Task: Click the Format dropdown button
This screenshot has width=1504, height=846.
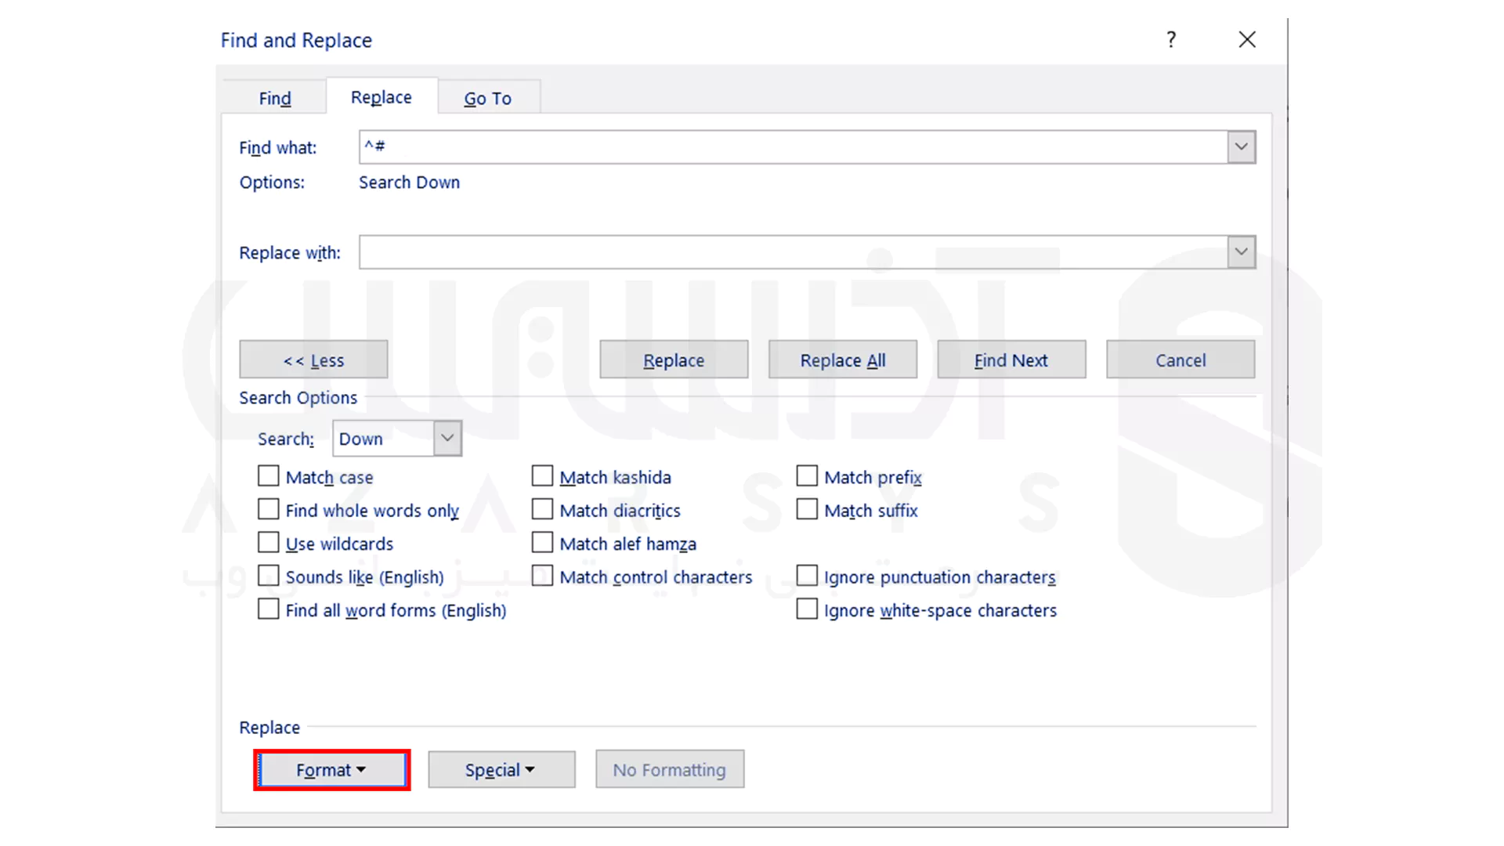Action: click(331, 769)
